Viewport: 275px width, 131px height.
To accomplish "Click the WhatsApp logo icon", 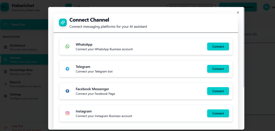I will (x=67, y=46).
